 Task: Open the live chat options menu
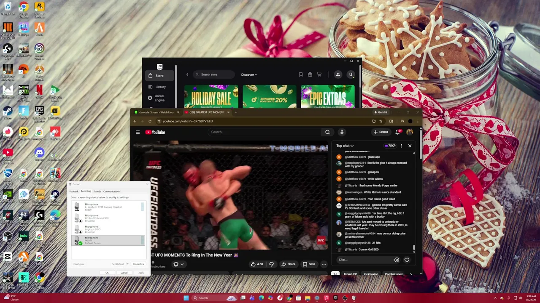tap(401, 146)
